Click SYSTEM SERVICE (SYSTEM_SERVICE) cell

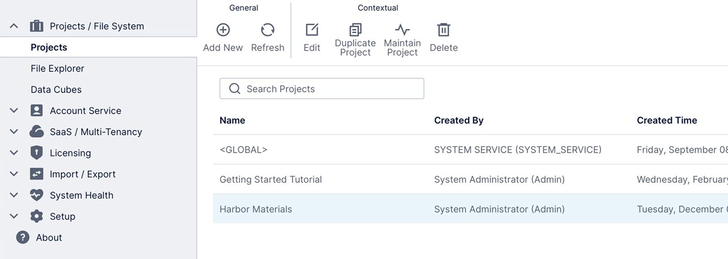(x=517, y=150)
